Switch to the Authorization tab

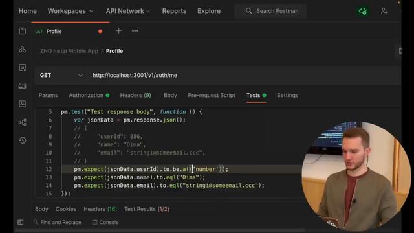click(x=89, y=95)
